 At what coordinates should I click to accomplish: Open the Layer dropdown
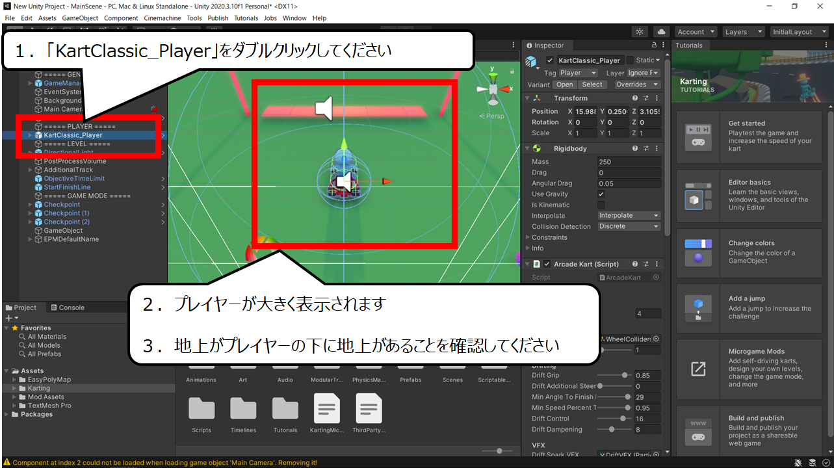click(x=643, y=73)
